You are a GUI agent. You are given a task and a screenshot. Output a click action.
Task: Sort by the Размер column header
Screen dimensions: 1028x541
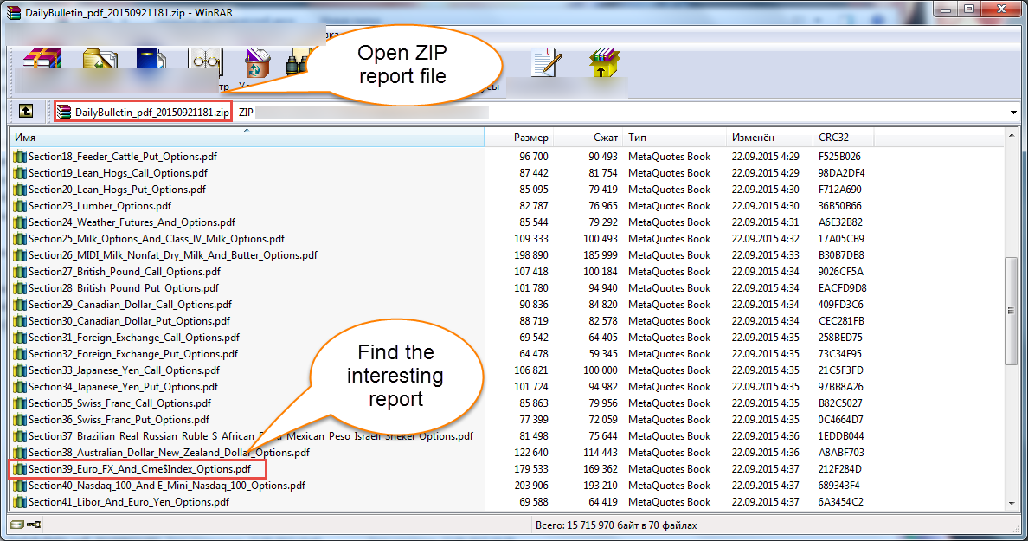[x=519, y=137]
